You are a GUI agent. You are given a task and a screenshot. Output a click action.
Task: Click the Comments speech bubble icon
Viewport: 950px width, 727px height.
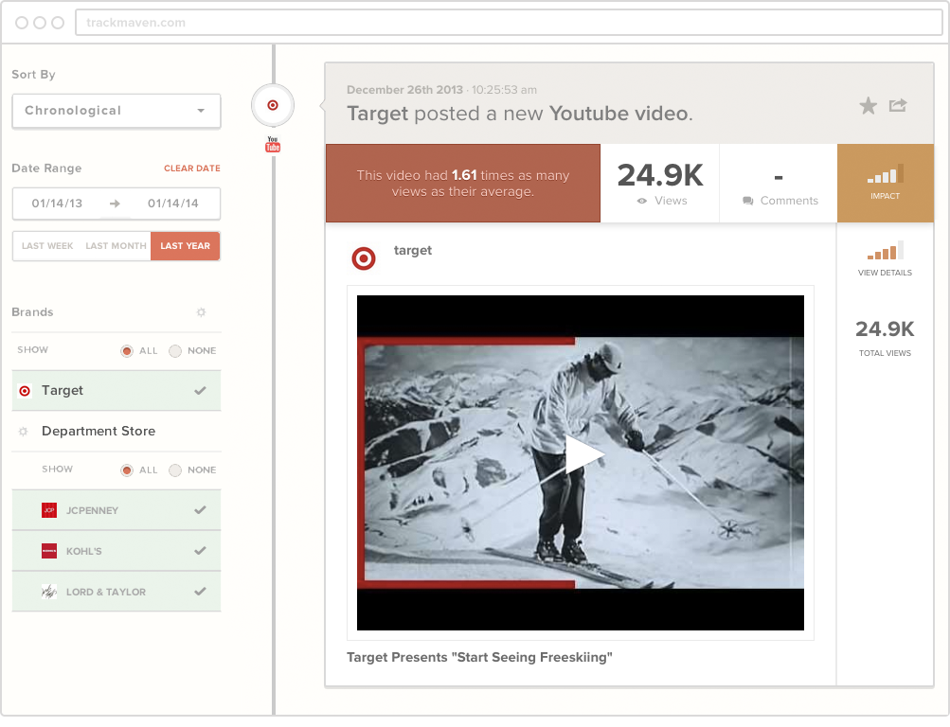click(x=748, y=201)
